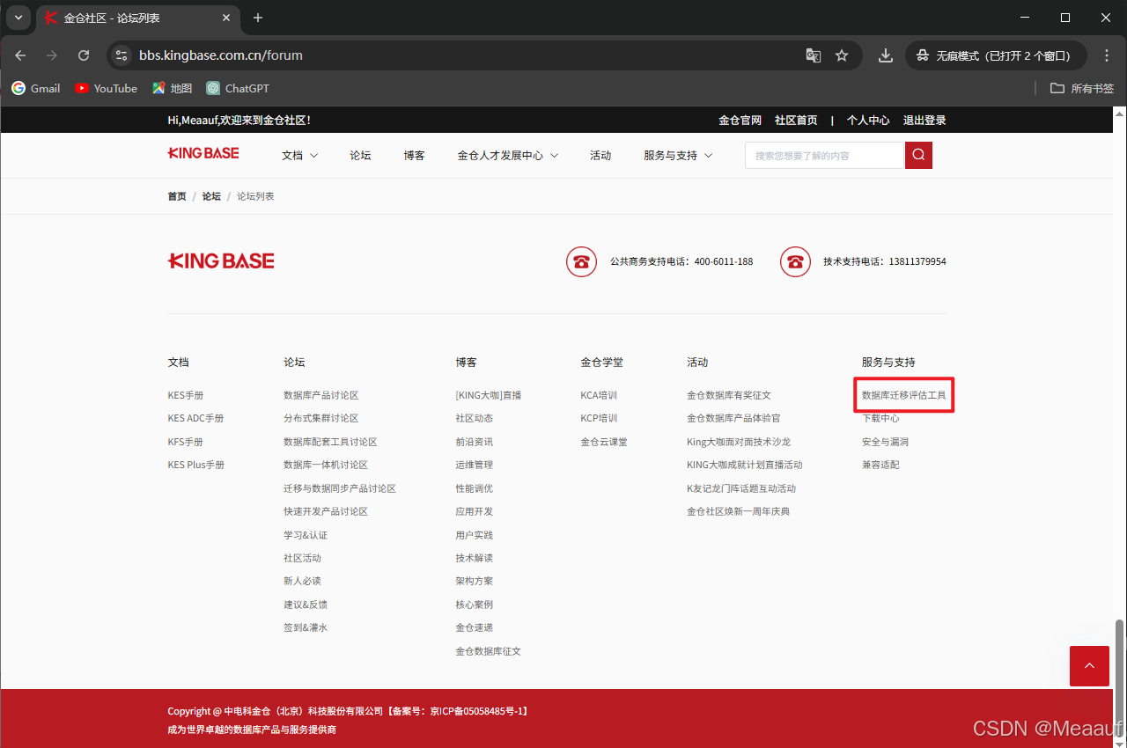Open the KFS手册 link
This screenshot has width=1127, height=748.
pyautogui.click(x=186, y=442)
